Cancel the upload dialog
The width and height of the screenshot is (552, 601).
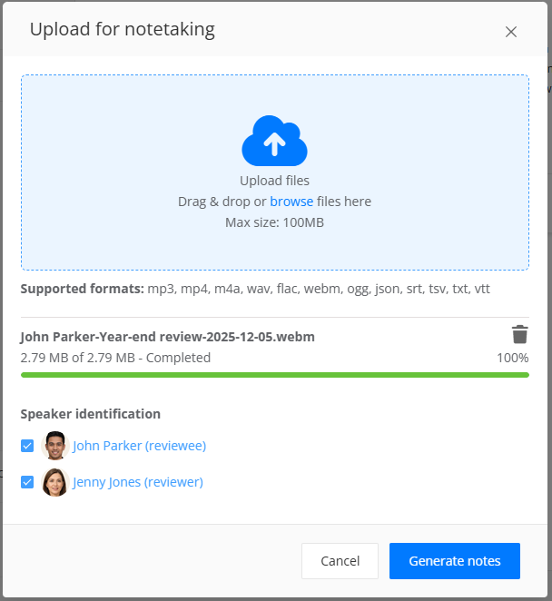point(340,561)
